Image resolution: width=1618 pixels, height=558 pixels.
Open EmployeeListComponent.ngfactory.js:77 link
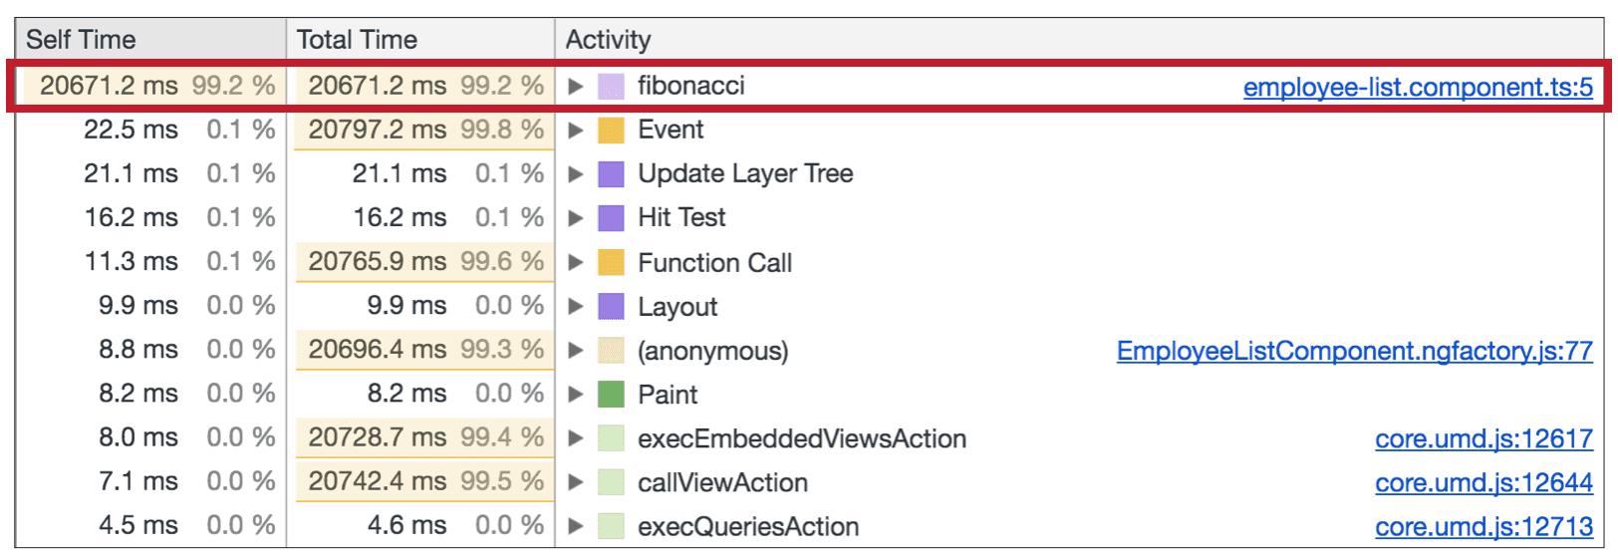pyautogui.click(x=1354, y=352)
